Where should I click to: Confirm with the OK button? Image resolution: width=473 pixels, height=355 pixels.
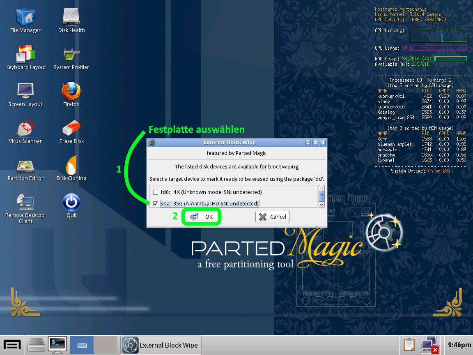tap(201, 217)
